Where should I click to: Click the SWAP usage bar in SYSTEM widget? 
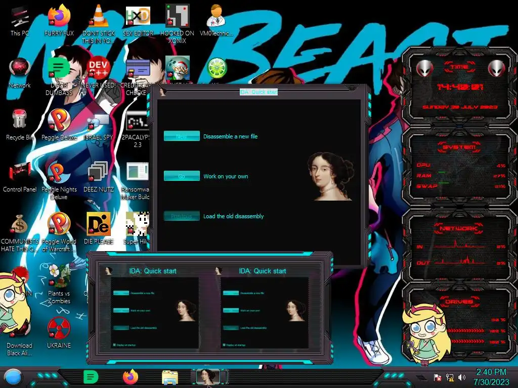443,182
